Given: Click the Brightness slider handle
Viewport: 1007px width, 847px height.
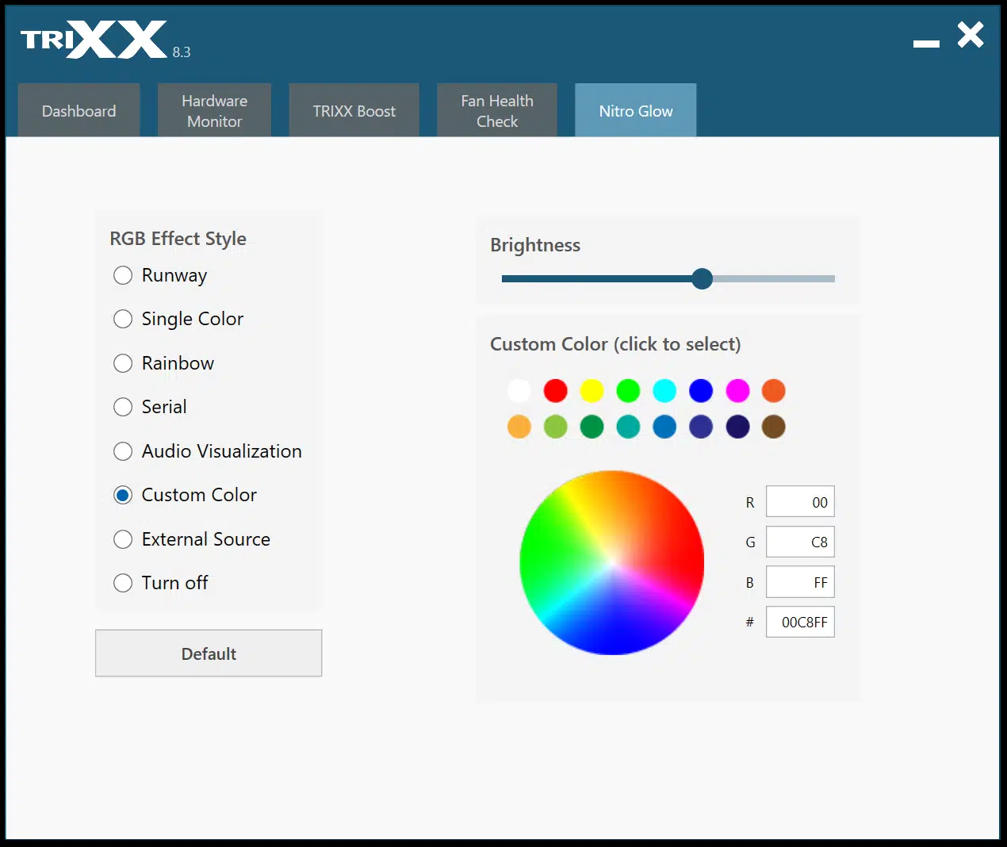Looking at the screenshot, I should 702,278.
